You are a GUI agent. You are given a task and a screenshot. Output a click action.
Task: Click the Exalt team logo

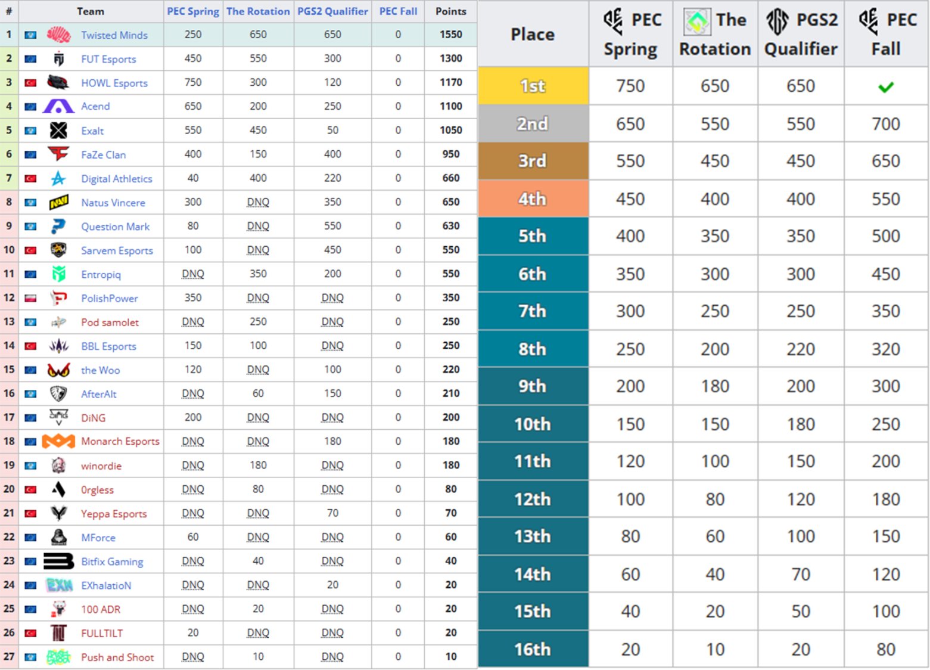point(58,130)
